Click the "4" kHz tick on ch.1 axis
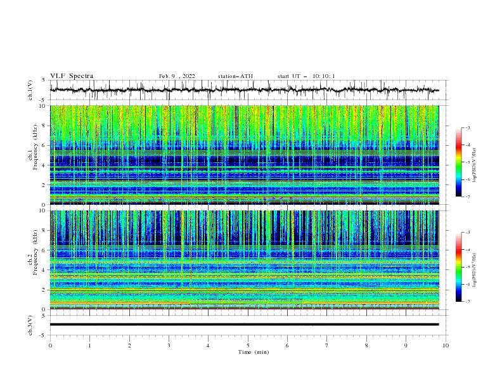 (x=44, y=165)
